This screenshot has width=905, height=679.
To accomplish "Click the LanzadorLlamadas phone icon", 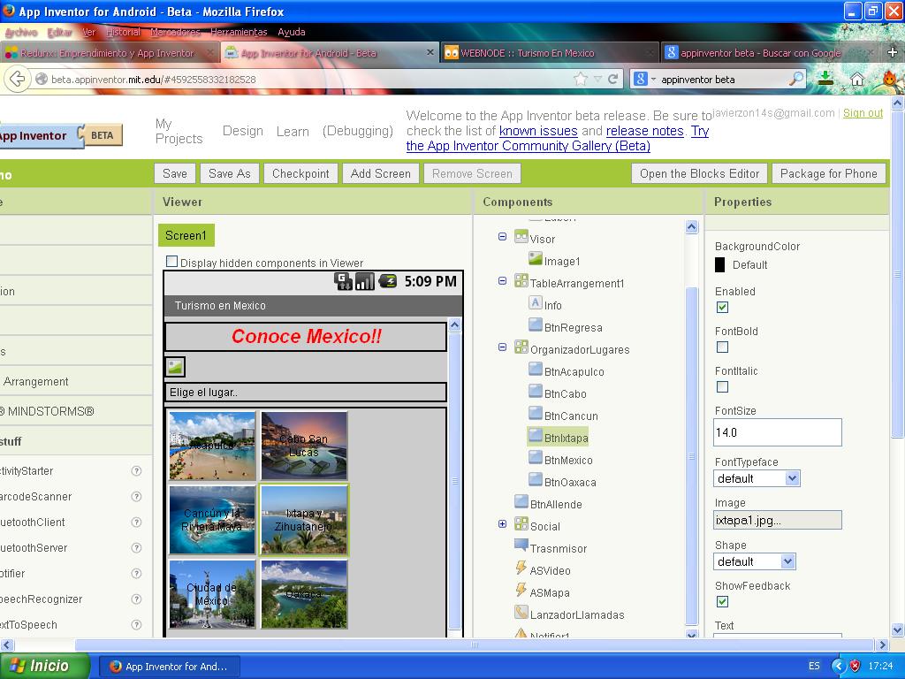I will pyautogui.click(x=521, y=614).
